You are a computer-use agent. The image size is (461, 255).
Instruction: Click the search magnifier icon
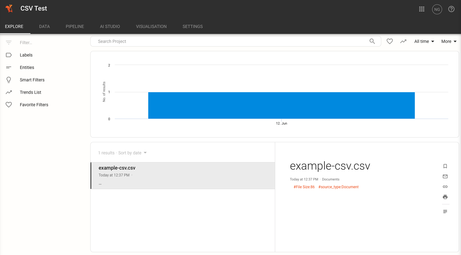[x=372, y=41]
